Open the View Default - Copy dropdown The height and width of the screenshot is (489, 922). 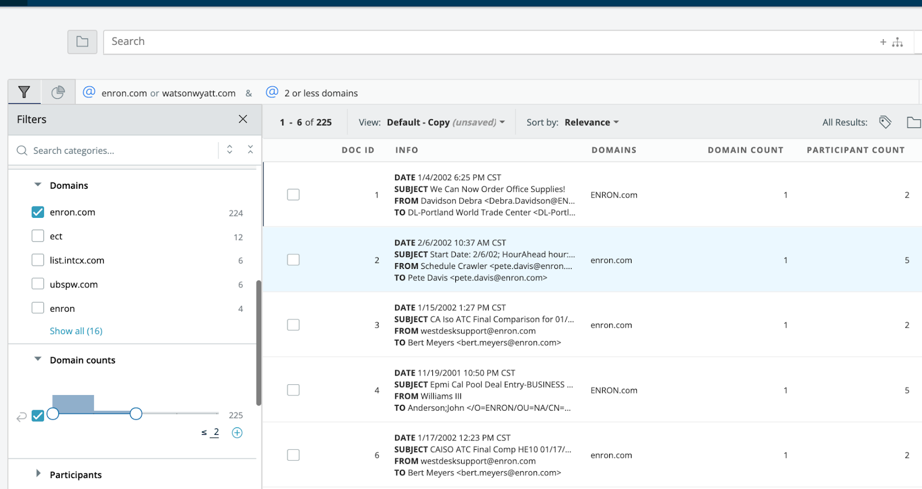pyautogui.click(x=445, y=122)
